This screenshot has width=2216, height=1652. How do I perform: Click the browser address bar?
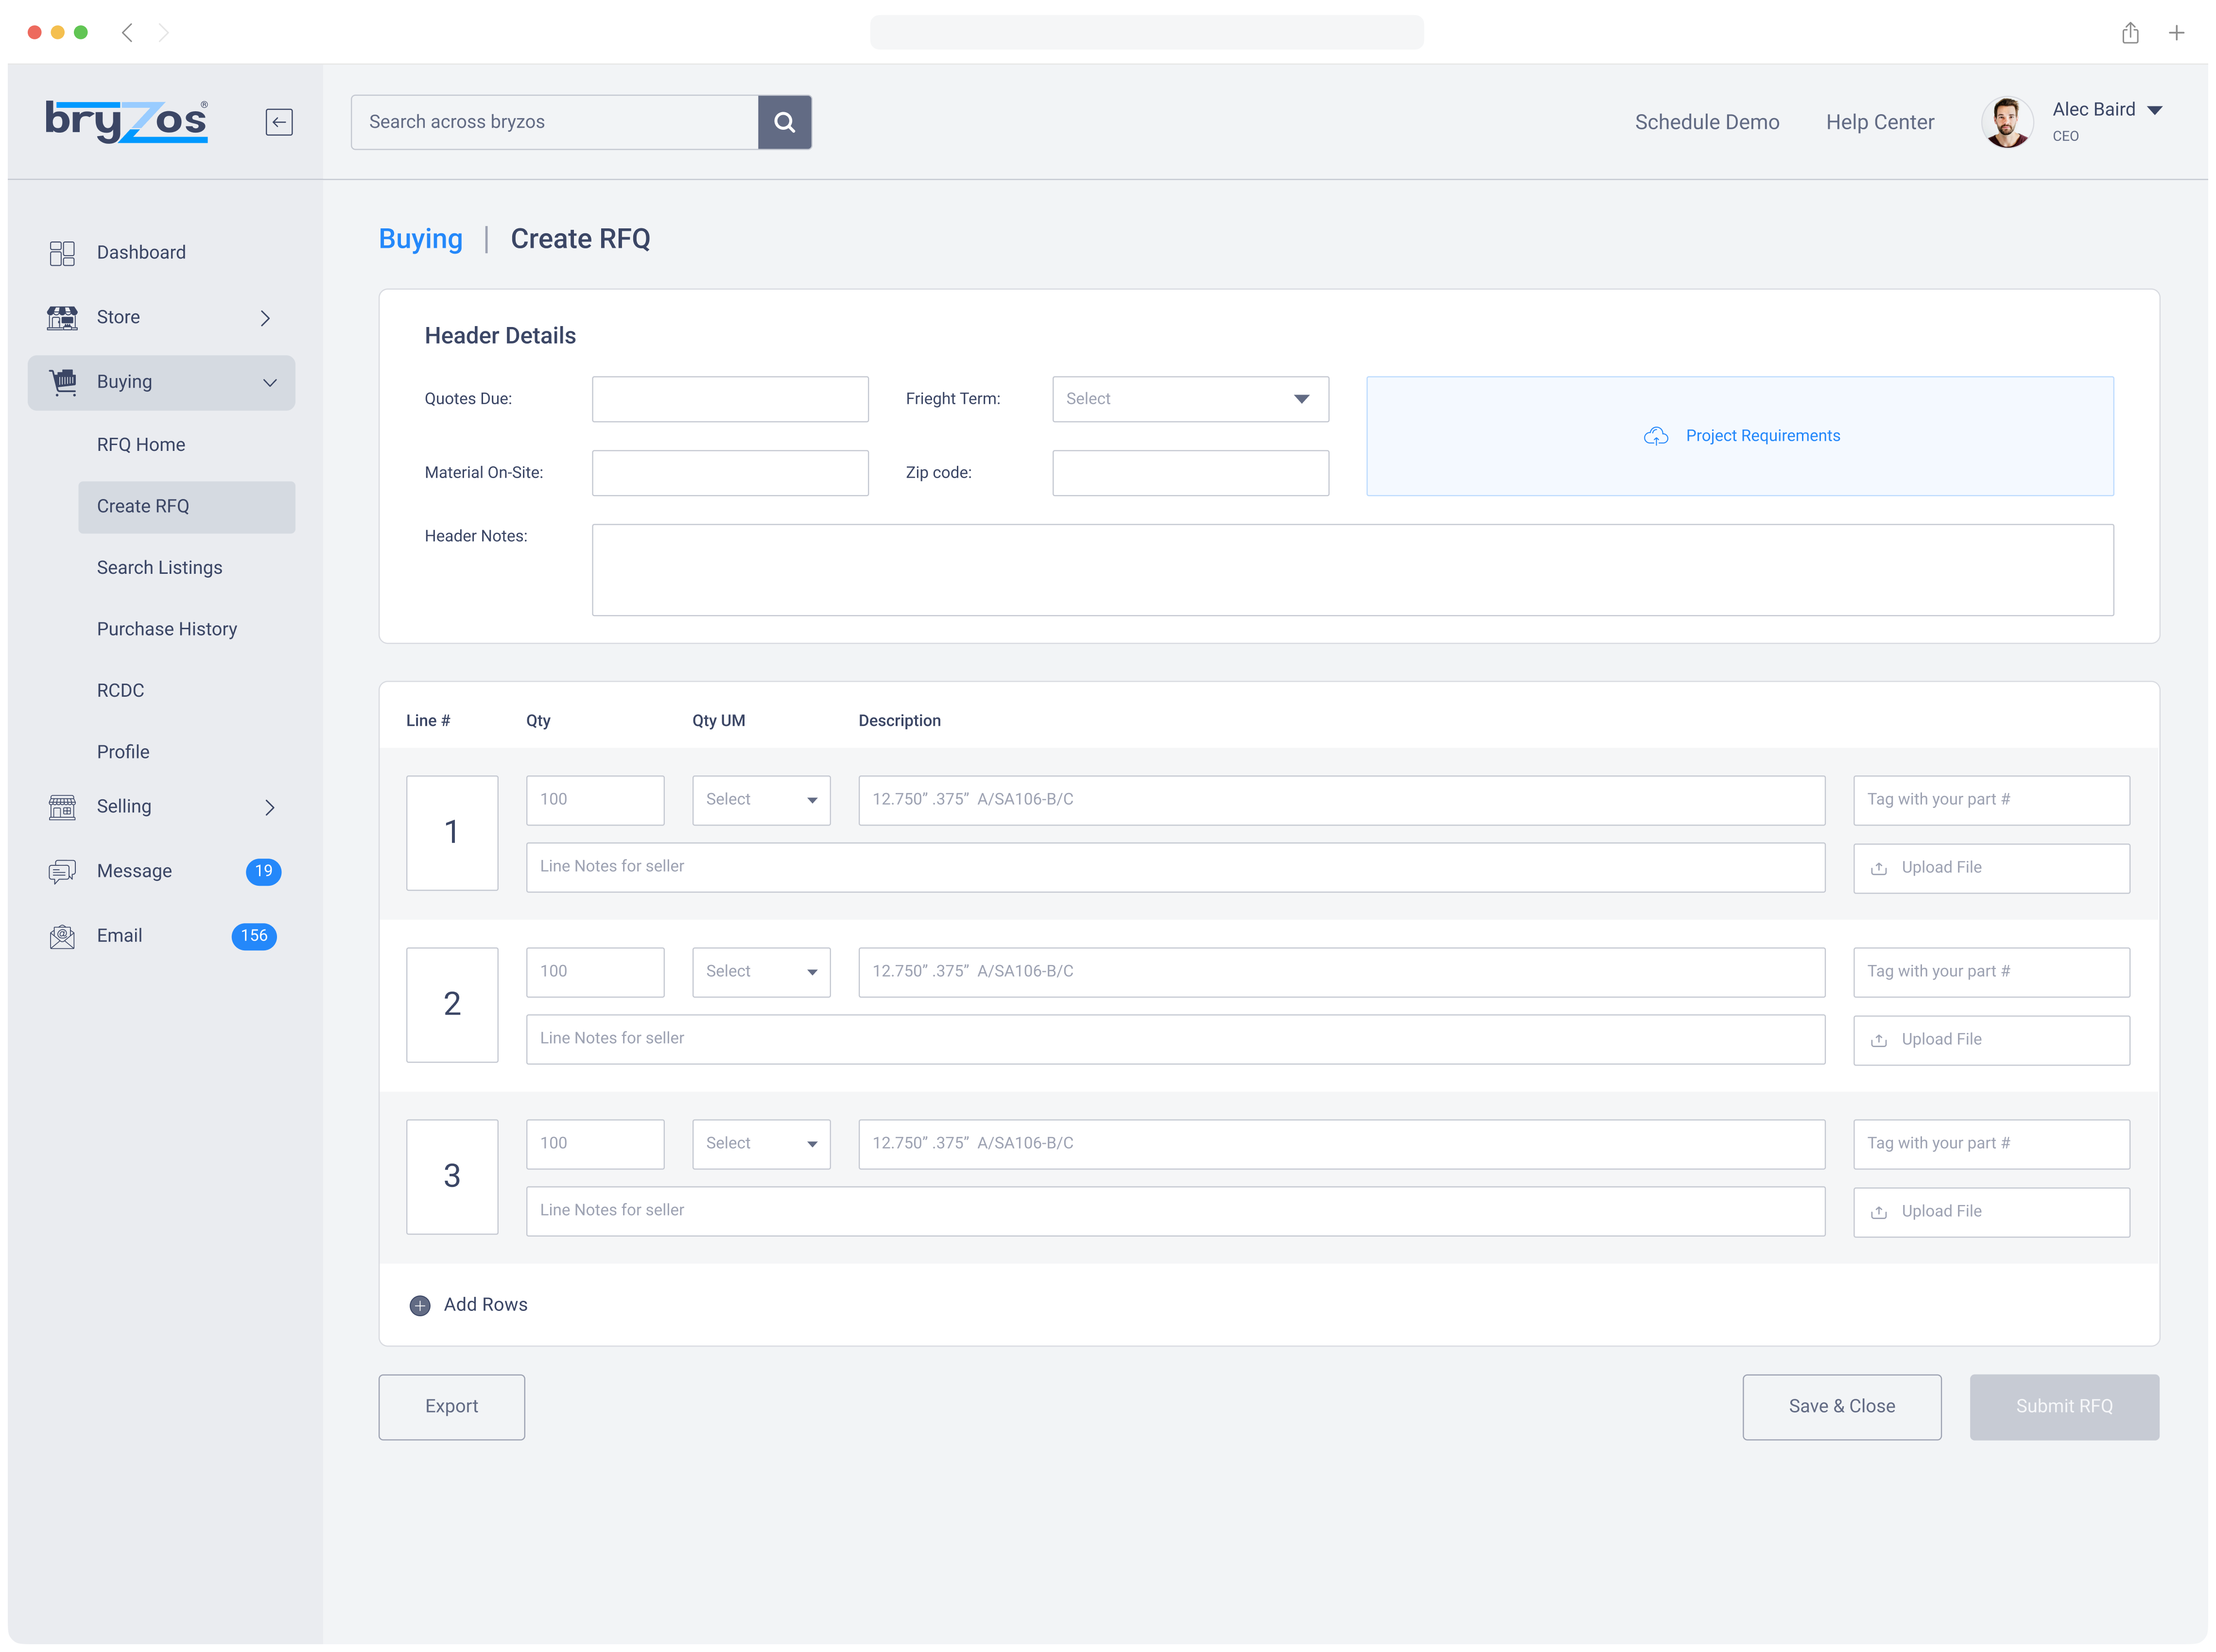1146,32
